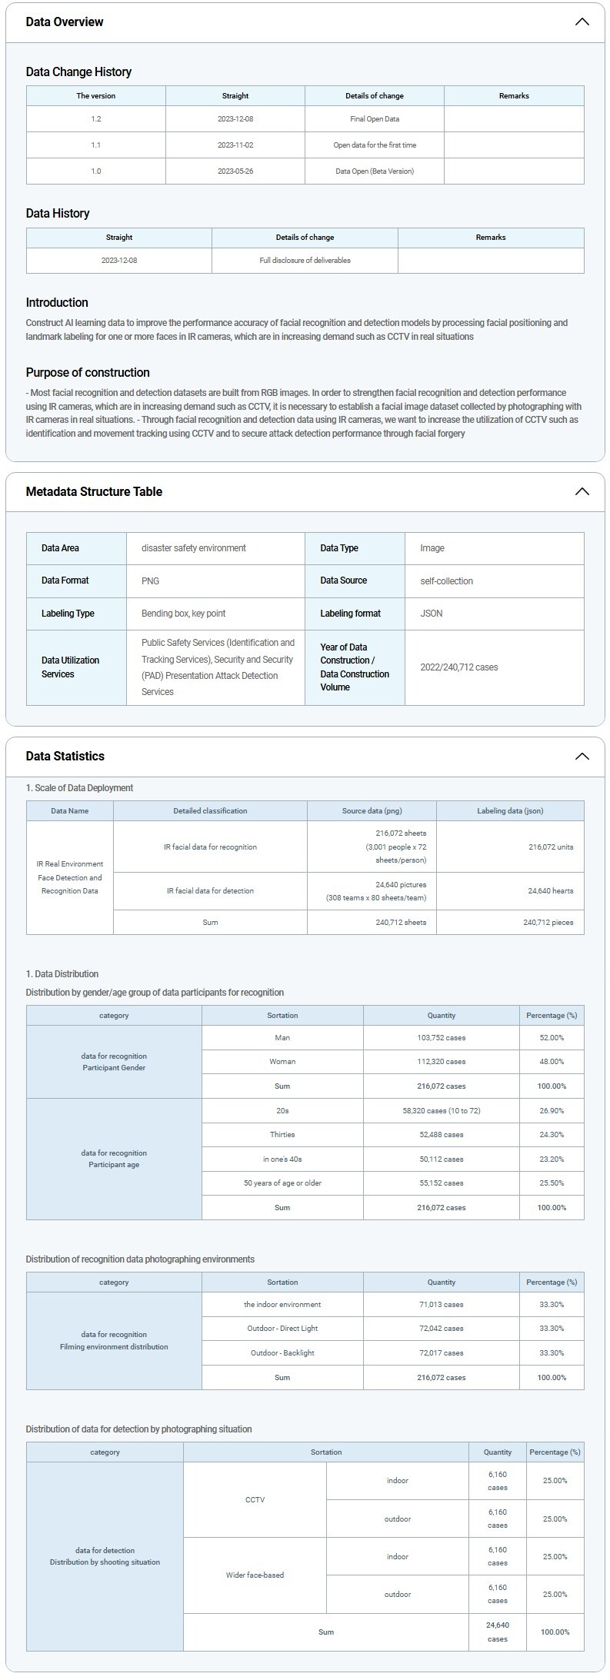Select version 1.2 in Data Change History
The height and width of the screenshot is (1680, 610).
click(96, 119)
